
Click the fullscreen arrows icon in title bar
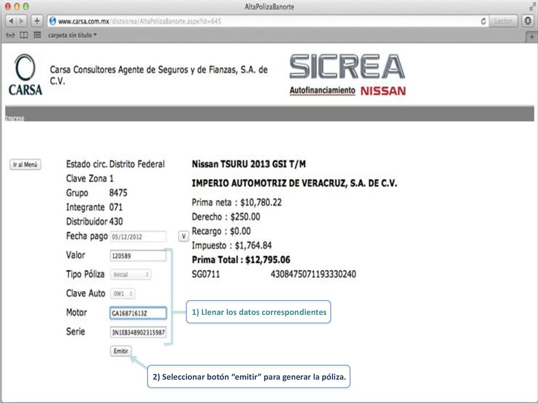(533, 6)
